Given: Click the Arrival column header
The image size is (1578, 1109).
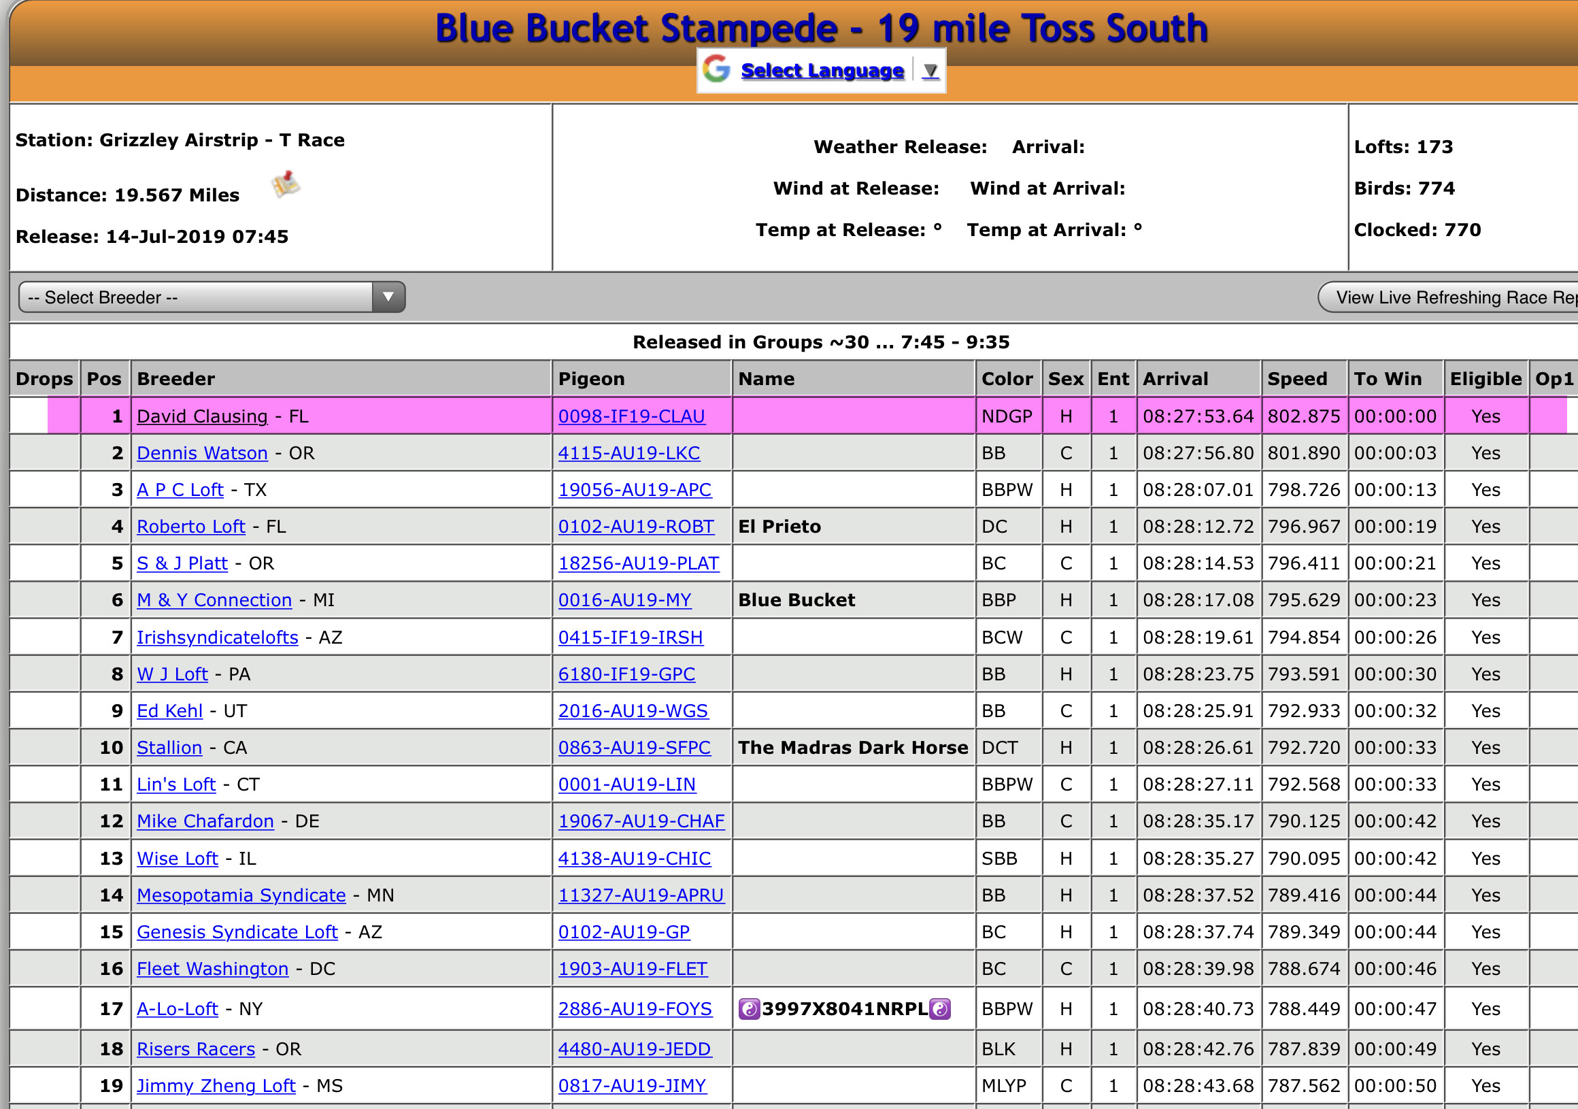Looking at the screenshot, I should (x=1175, y=379).
